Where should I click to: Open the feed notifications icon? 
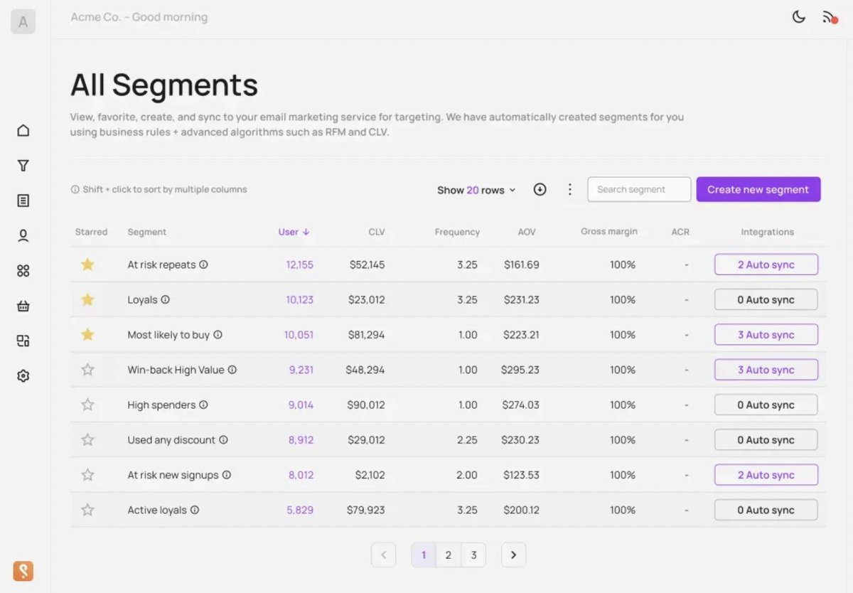pyautogui.click(x=830, y=17)
